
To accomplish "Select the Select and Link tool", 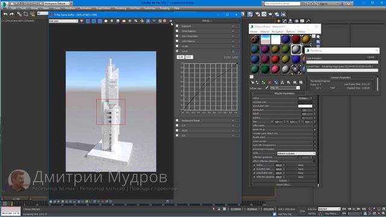I will pos(19,14).
